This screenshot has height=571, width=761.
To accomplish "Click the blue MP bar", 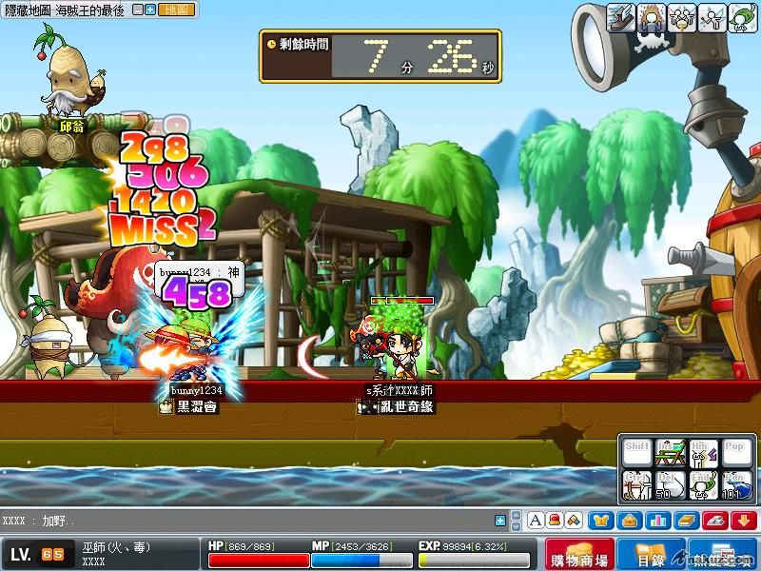I will point(361,561).
